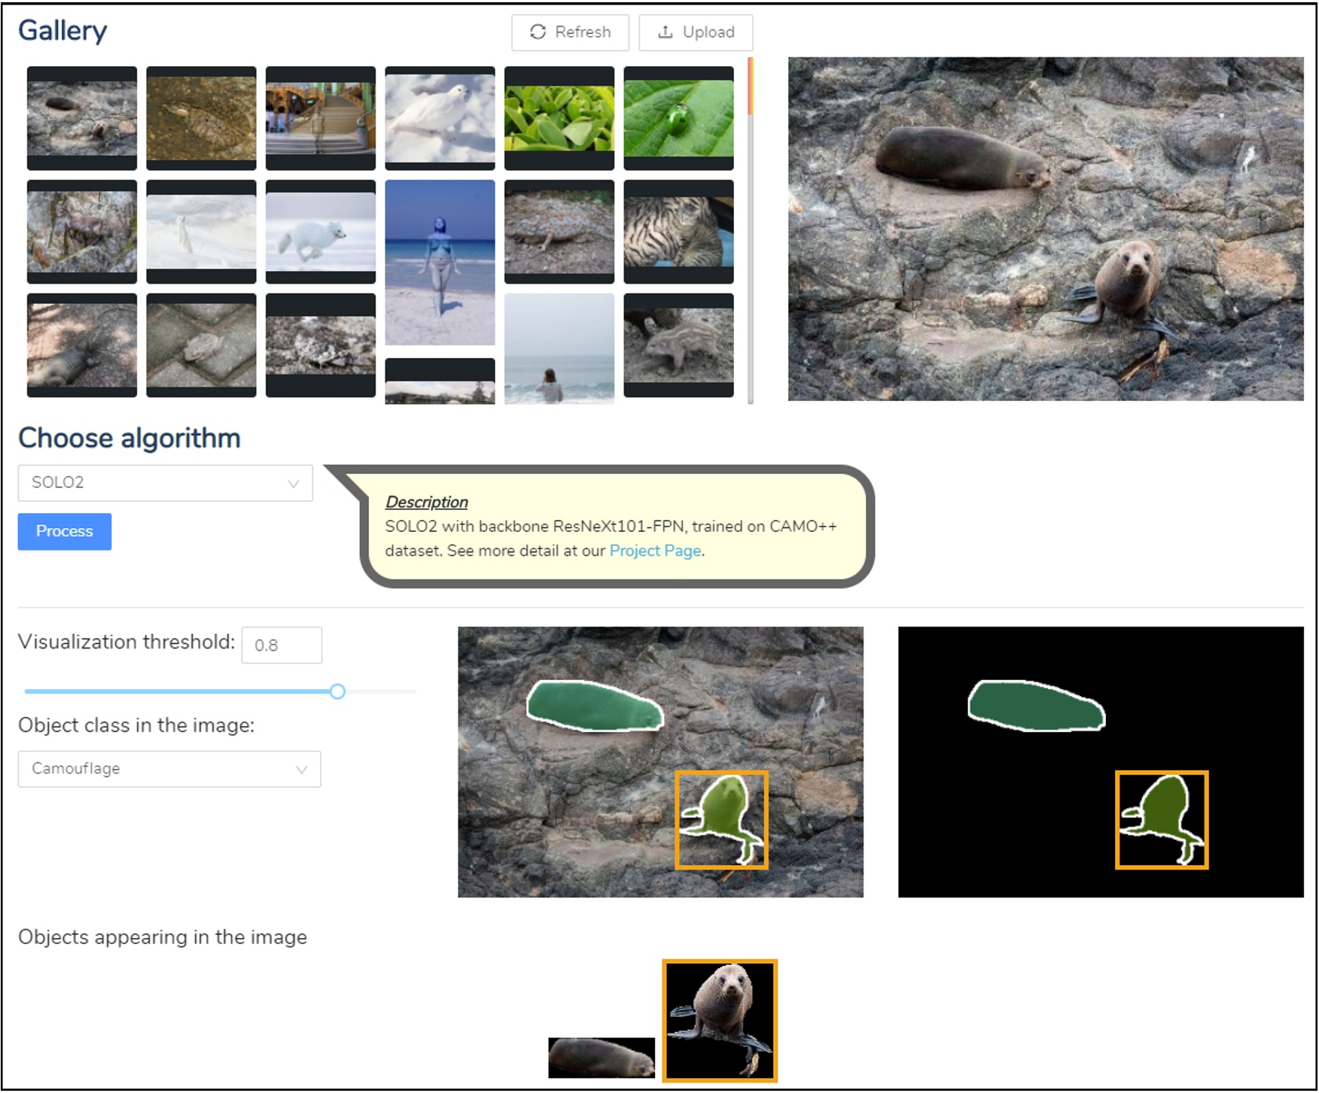Select the white bird in snow thumbnail
Screen dimensions: 1319x1093
coord(439,117)
